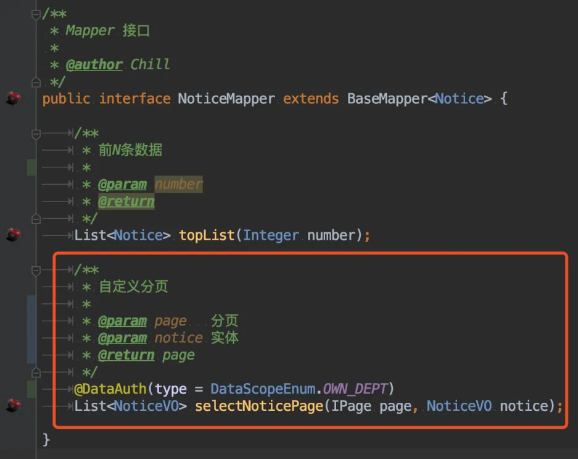Image resolution: width=578 pixels, height=459 pixels.
Task: Collapse the selectNoticePage Javadoc comment block
Action: pos(36,271)
